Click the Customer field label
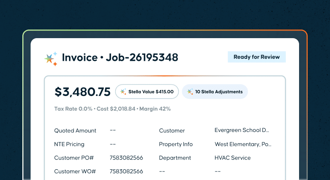 [172, 131]
